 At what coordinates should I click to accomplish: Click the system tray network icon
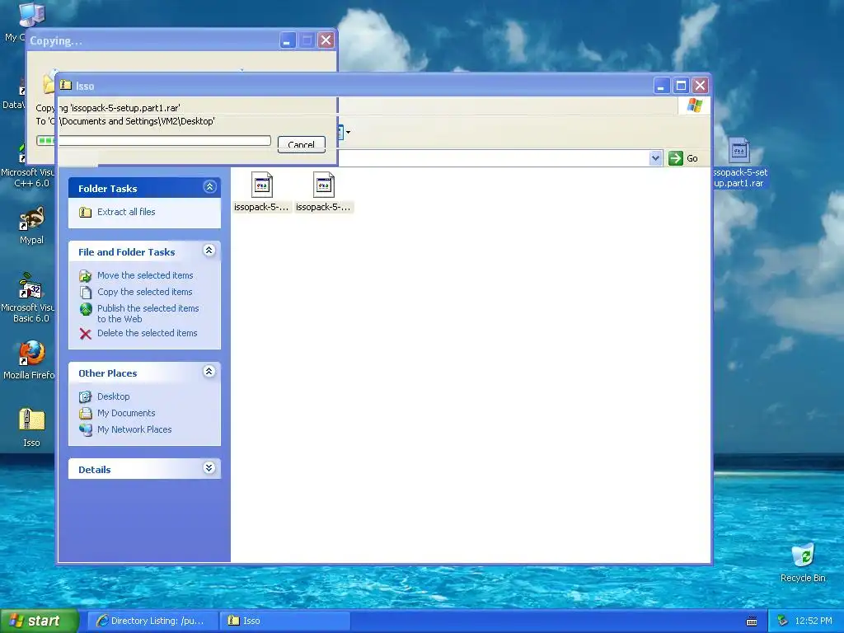(783, 621)
